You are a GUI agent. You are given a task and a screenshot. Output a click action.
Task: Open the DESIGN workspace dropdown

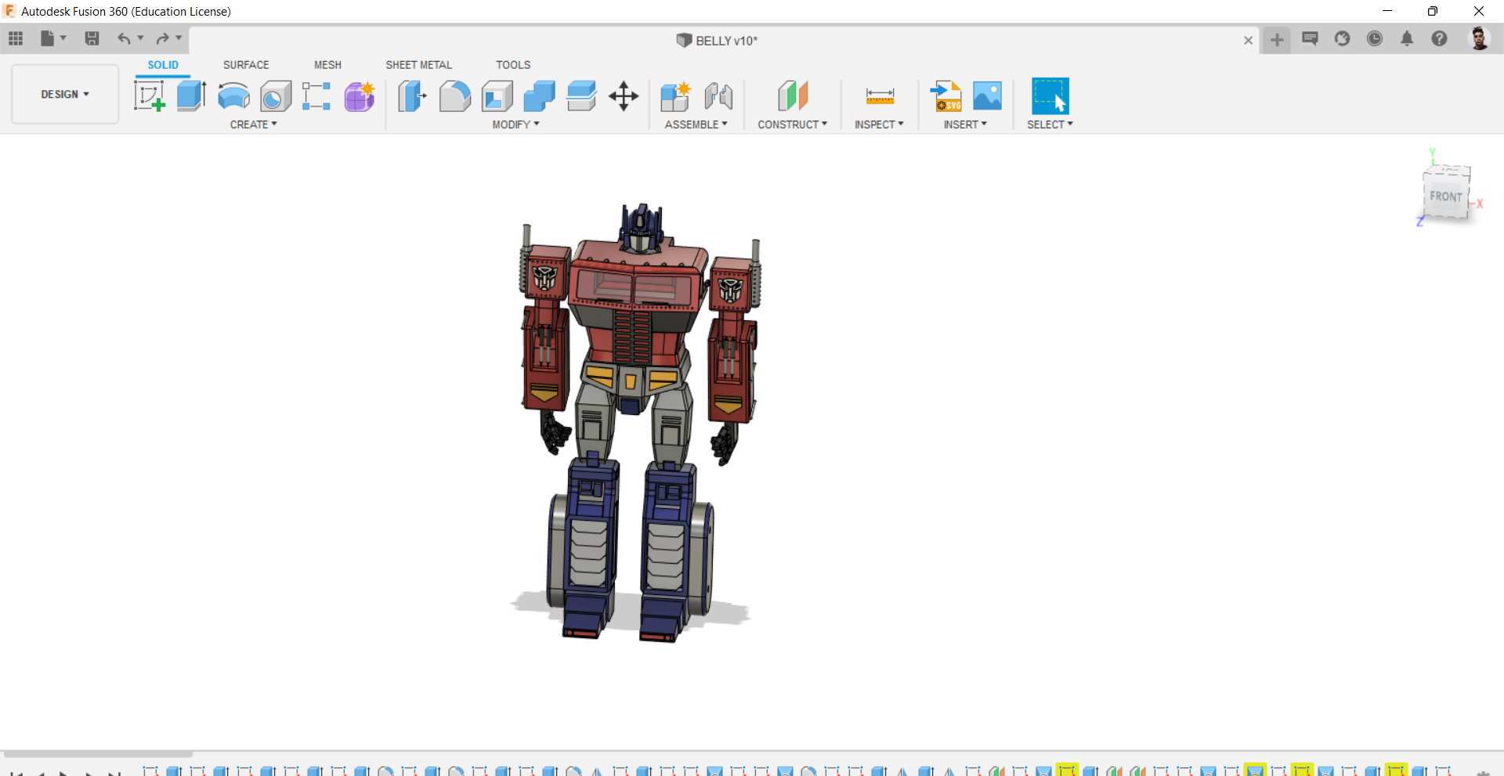point(65,94)
